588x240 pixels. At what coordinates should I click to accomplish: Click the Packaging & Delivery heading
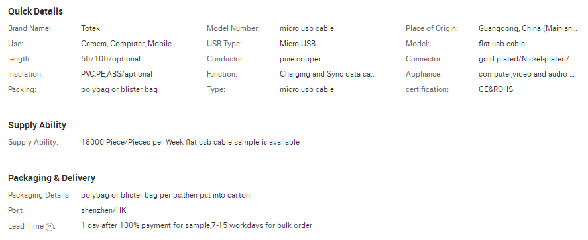click(x=52, y=178)
